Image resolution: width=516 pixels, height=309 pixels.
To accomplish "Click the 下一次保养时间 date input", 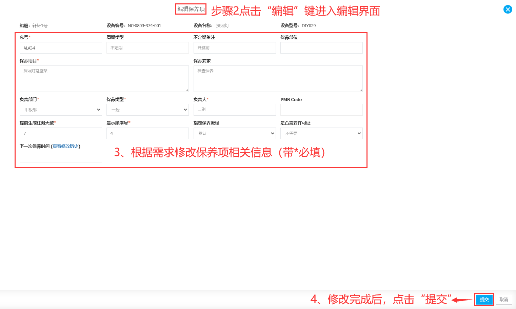I will (x=61, y=157).
